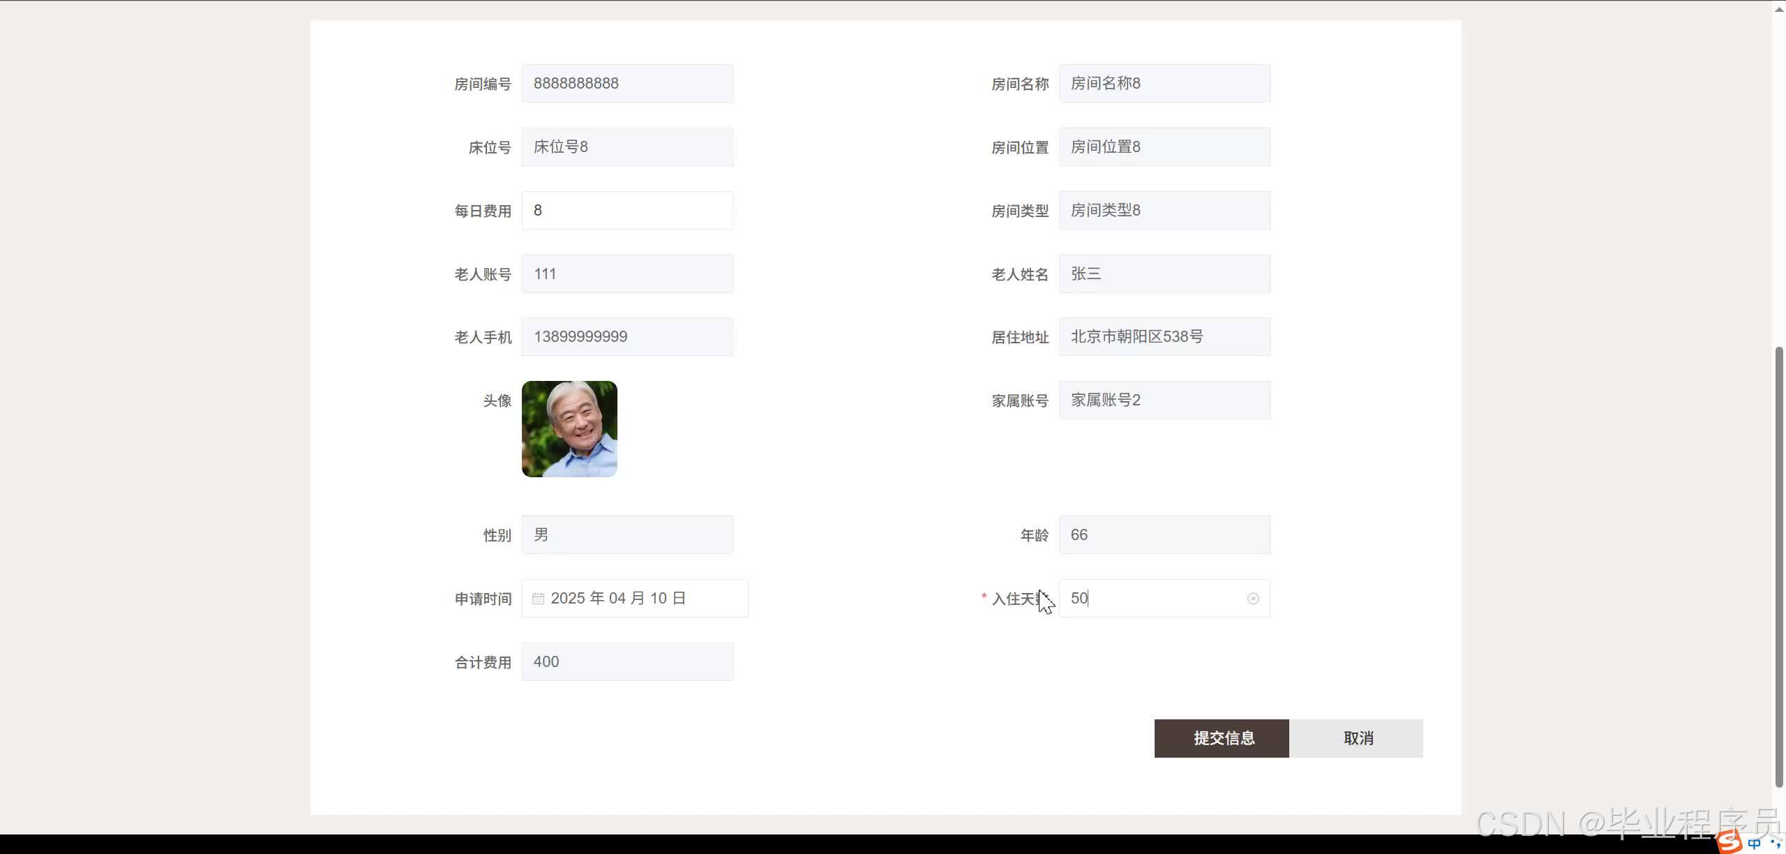This screenshot has height=854, width=1786.
Task: Click the 老人姓名 field showing 张三
Action: pos(1163,274)
